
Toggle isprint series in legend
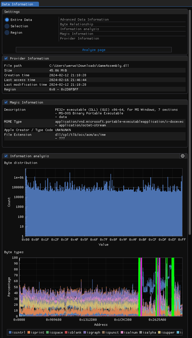tap(36, 332)
